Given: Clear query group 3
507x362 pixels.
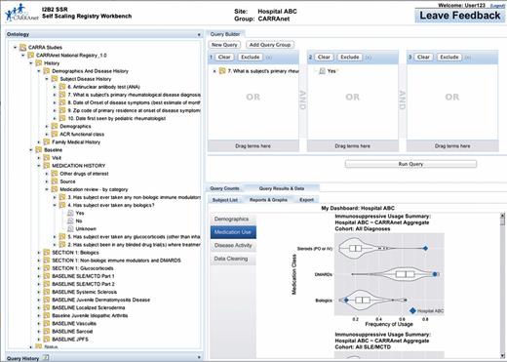Looking at the screenshot, I should pyautogui.click(x=423, y=58).
